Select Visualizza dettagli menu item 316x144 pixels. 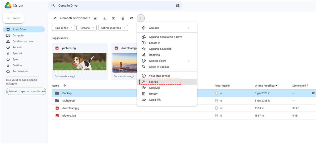[167, 76]
